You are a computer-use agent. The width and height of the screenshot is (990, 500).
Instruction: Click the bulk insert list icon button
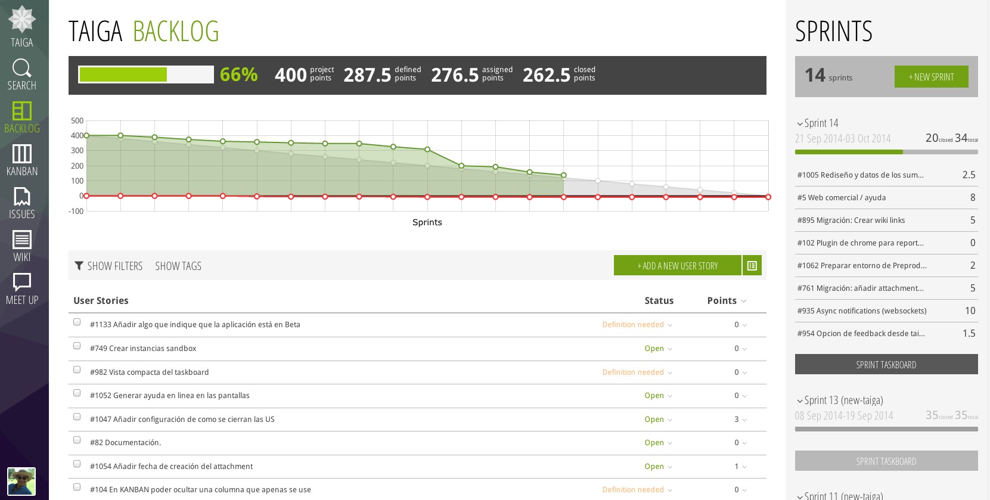click(752, 266)
